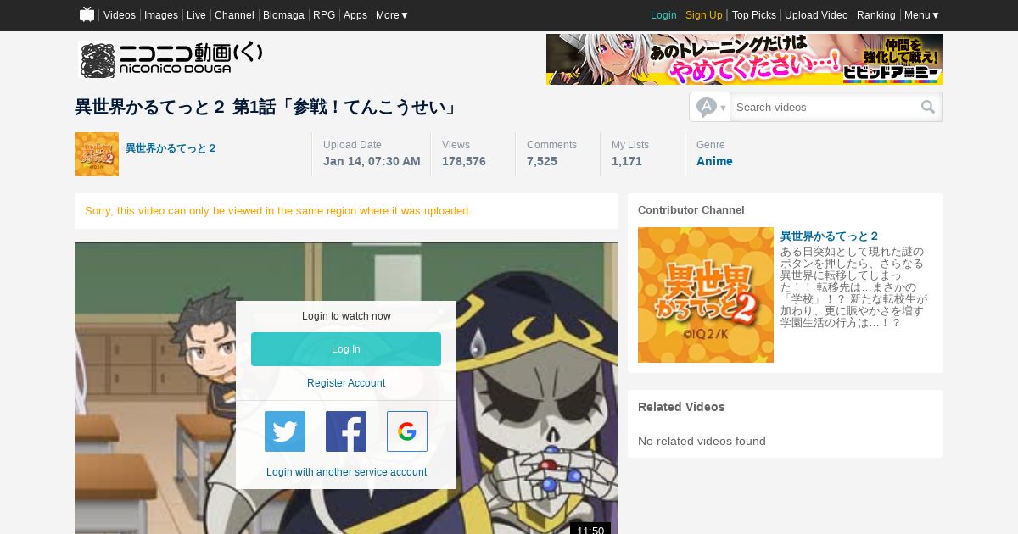Open Videos in the top navigation
Viewport: 1018px width, 534px height.
(120, 15)
